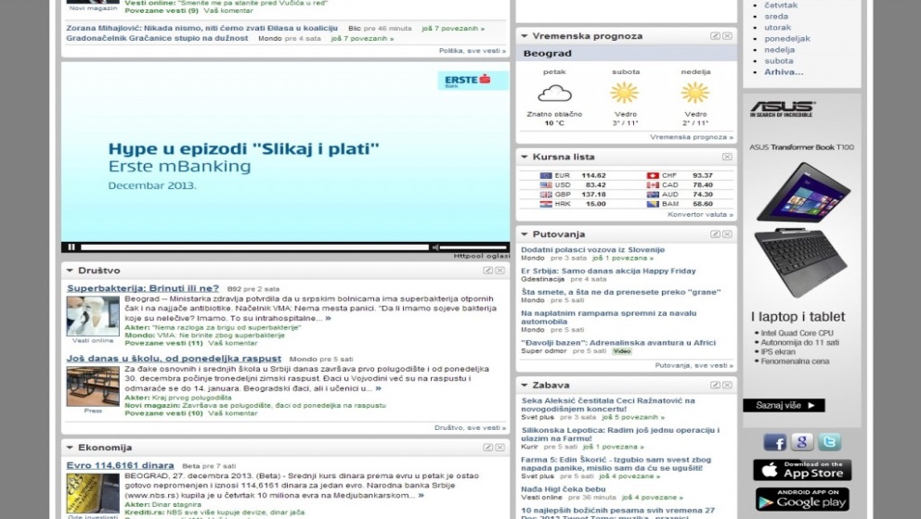Pause the Erste mBanking video ad

(x=69, y=247)
